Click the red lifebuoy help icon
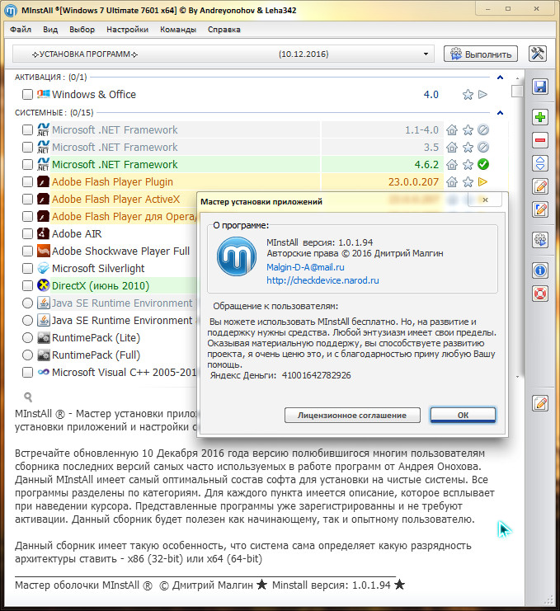 (540, 294)
